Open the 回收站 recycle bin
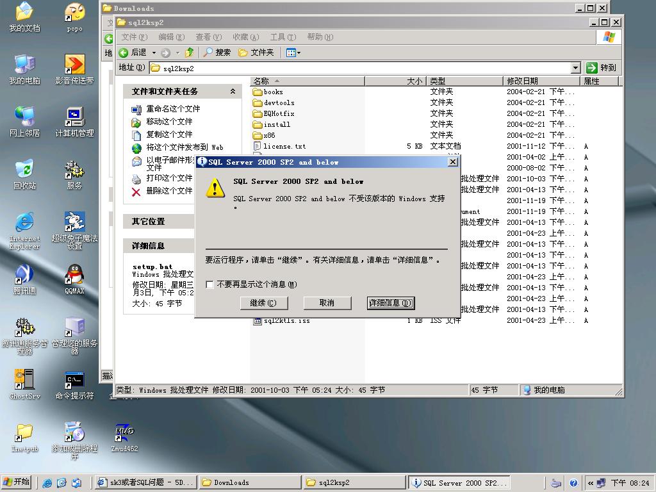656x492 pixels. [x=24, y=174]
